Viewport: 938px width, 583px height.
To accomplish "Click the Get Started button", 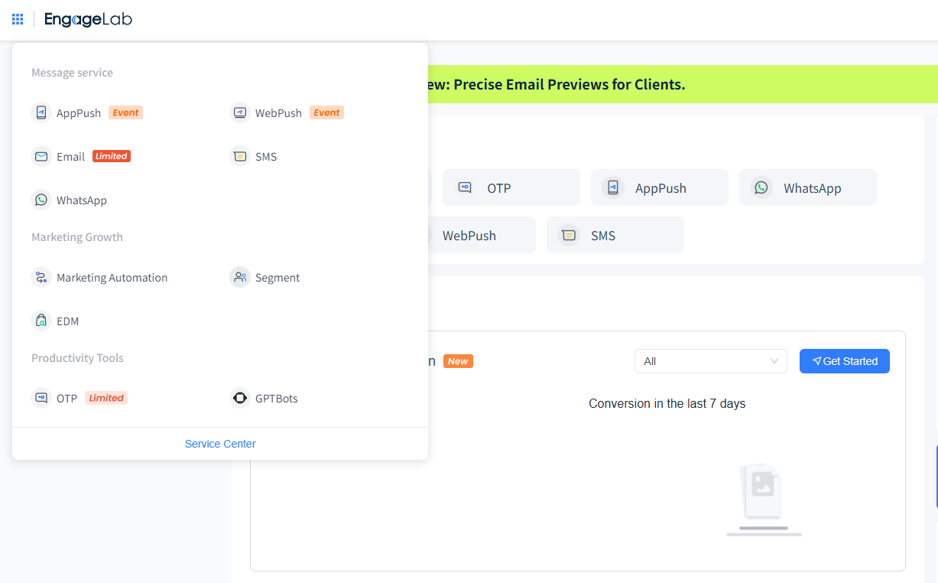I will pyautogui.click(x=845, y=361).
